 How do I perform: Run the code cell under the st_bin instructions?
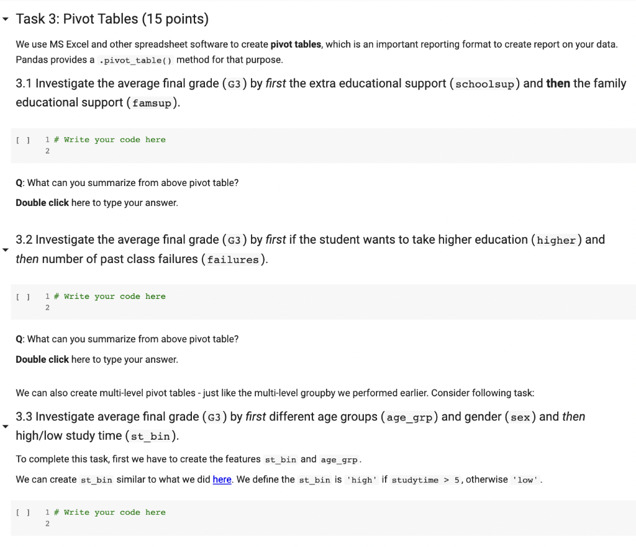click(x=23, y=512)
